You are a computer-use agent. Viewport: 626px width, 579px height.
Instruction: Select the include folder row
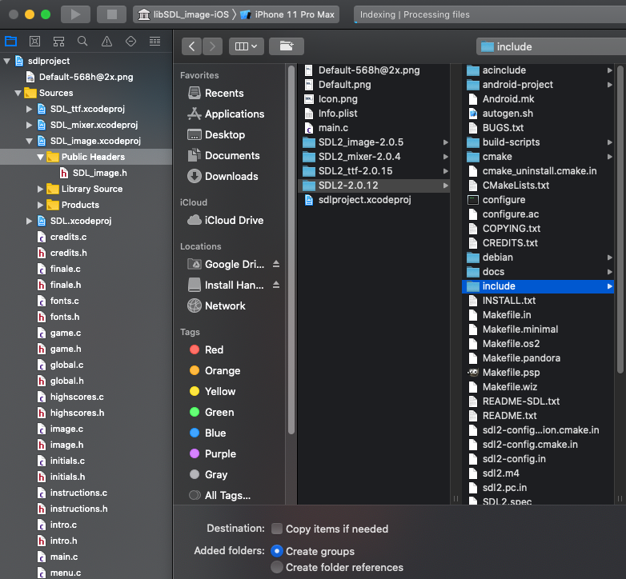pyautogui.click(x=537, y=286)
